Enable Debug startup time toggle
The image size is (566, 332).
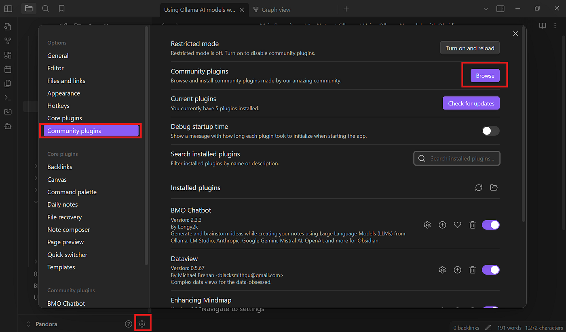pos(491,131)
